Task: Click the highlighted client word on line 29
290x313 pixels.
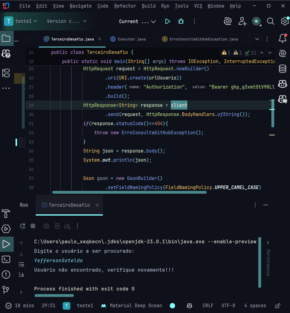Action: pyautogui.click(x=179, y=105)
